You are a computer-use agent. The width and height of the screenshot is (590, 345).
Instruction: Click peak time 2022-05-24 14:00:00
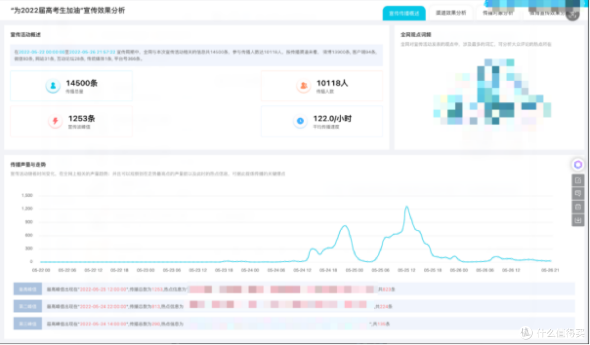103,324
